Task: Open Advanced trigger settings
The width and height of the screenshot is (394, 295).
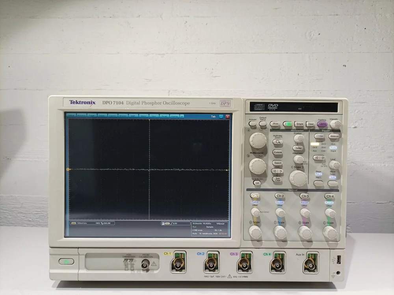Action: 334,136
